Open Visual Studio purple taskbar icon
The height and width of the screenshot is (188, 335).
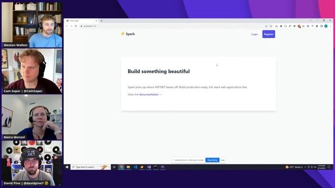click(x=149, y=167)
